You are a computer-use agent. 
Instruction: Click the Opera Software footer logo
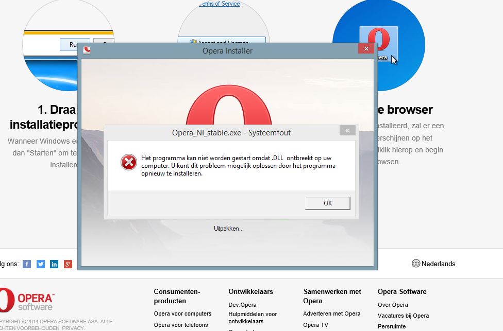[x=27, y=300]
